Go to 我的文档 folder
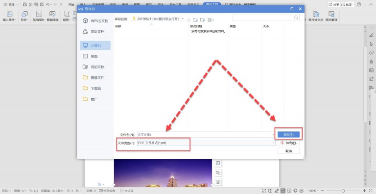Image resolution: width=376 pixels, height=194 pixels. pyautogui.click(x=95, y=67)
